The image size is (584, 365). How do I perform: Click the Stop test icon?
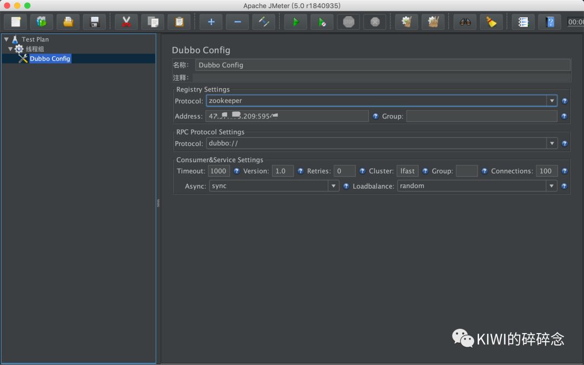click(349, 22)
